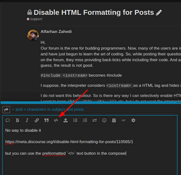Image resolution: width=181 pixels, height=175 pixels.
Task: Click Alfarhan Zahedi's avatar
Action: pyautogui.click(x=33, y=35)
